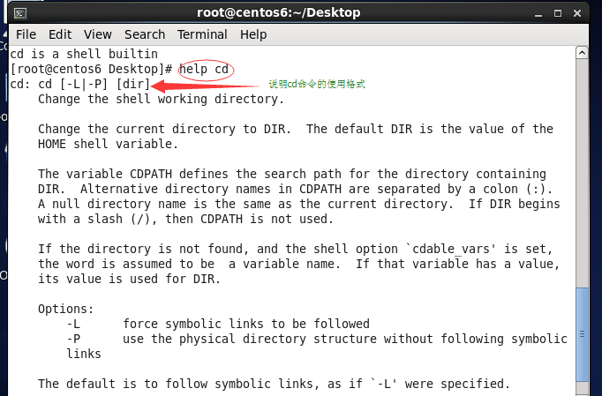Screen dimensions: 602x396
Task: Open the View menu
Action: (x=97, y=34)
